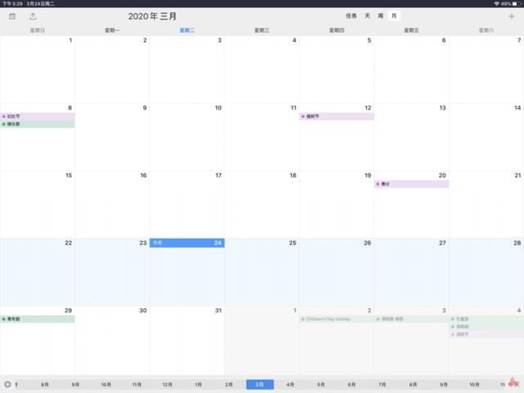Open 青年節 event on March 29
This screenshot has width=524, height=393.
(x=38, y=319)
